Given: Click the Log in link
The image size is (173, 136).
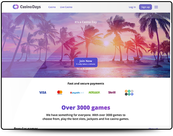Looking at the screenshot, I should [132, 7].
